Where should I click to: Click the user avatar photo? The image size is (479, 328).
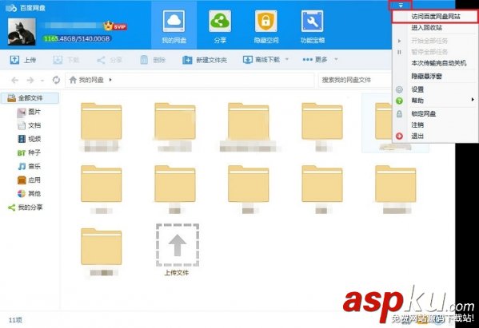(22, 32)
